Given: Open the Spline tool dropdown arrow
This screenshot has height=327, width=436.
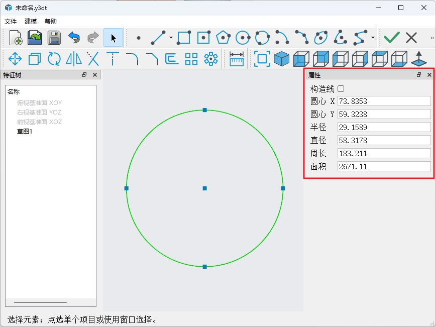Looking at the screenshot, I should pos(373,38).
